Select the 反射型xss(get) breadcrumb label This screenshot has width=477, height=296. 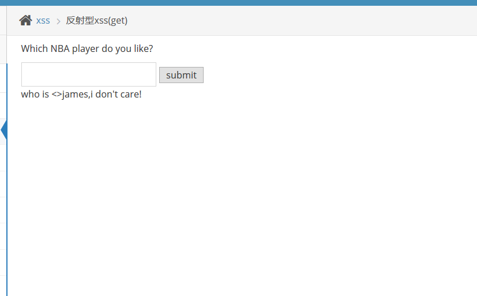coord(96,21)
